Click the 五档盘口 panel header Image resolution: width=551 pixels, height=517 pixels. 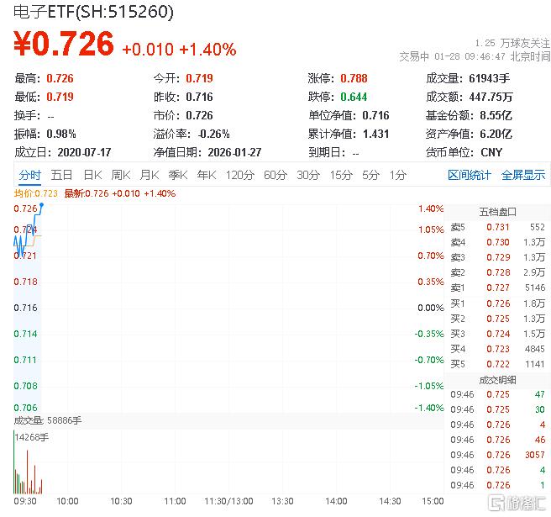(497, 212)
